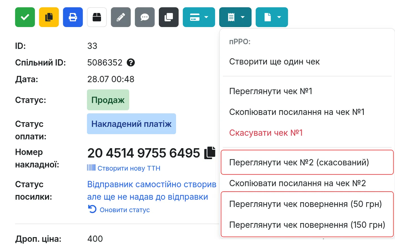Open the credit card payment dropdown
395x247 pixels.
click(x=199, y=17)
